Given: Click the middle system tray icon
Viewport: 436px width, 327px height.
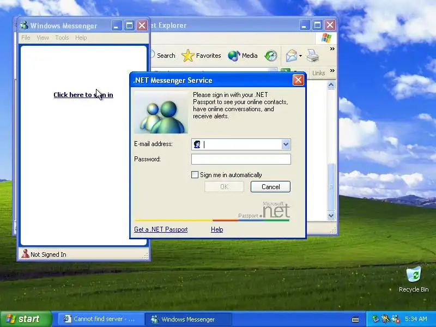Looking at the screenshot, I should (x=385, y=319).
